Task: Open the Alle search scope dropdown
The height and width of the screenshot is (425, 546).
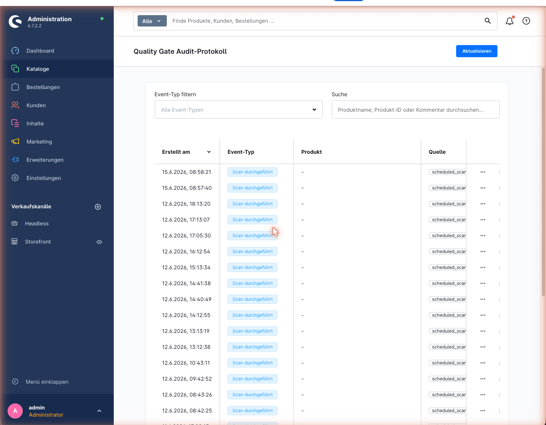Action: (x=152, y=21)
